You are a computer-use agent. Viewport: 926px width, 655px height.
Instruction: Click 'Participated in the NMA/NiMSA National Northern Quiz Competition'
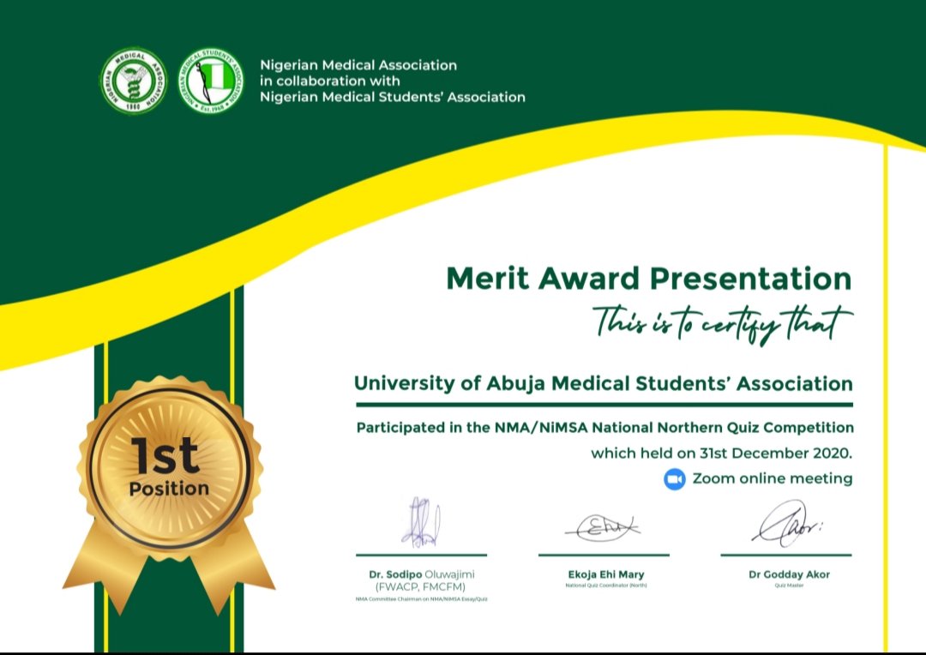tap(604, 428)
